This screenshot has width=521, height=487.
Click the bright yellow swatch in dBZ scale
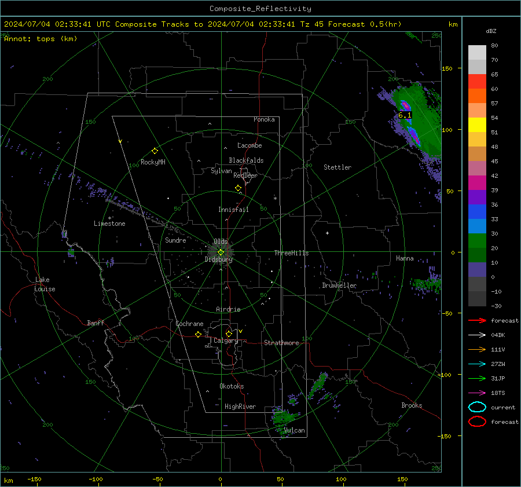pyautogui.click(x=477, y=125)
